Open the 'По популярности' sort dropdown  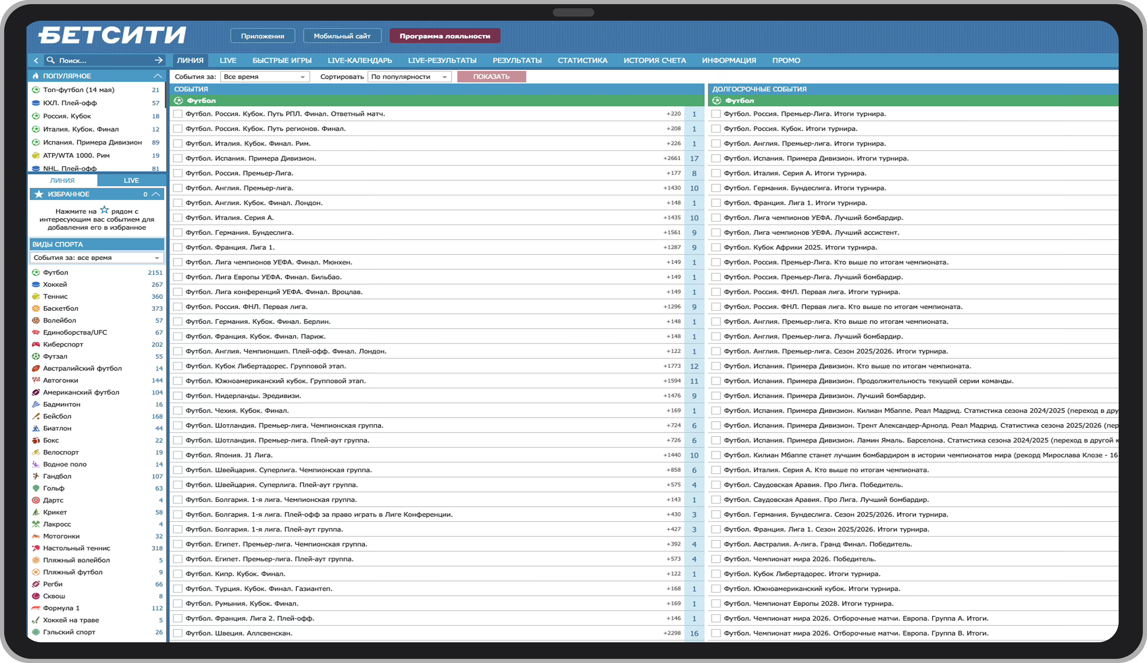[x=409, y=77]
